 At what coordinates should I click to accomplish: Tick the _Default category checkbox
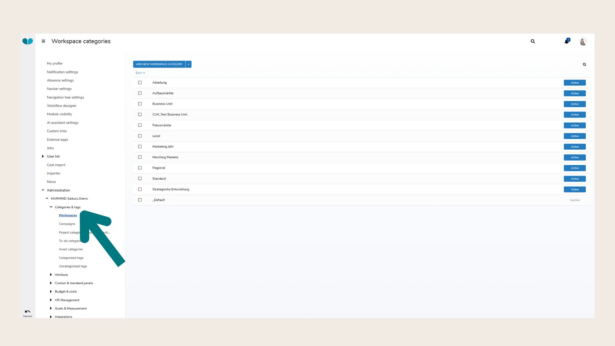[140, 200]
